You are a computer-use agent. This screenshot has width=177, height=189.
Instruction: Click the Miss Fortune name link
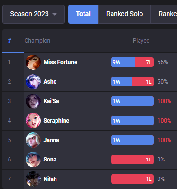click(x=60, y=62)
